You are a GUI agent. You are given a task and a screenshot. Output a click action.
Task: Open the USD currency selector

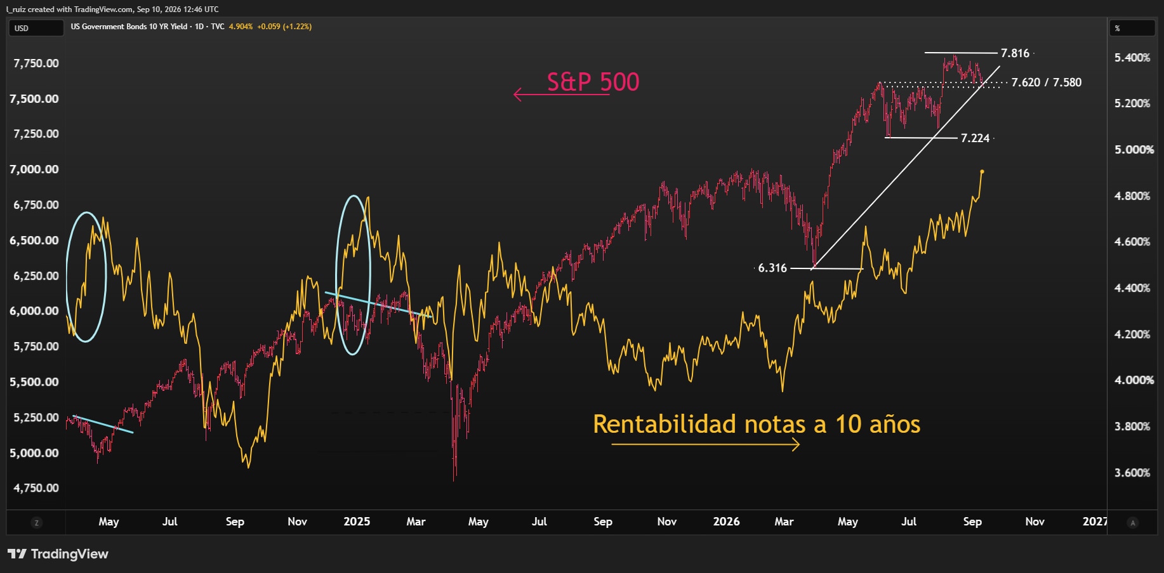[35, 28]
